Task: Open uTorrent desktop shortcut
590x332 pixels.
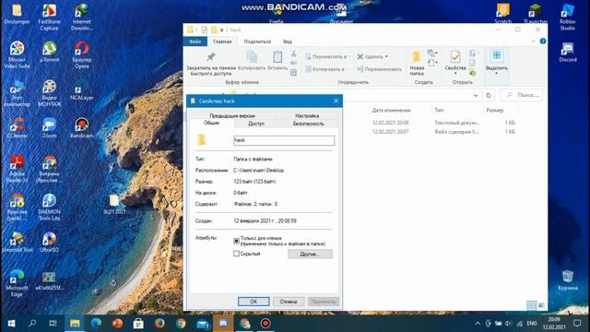Action: click(49, 52)
